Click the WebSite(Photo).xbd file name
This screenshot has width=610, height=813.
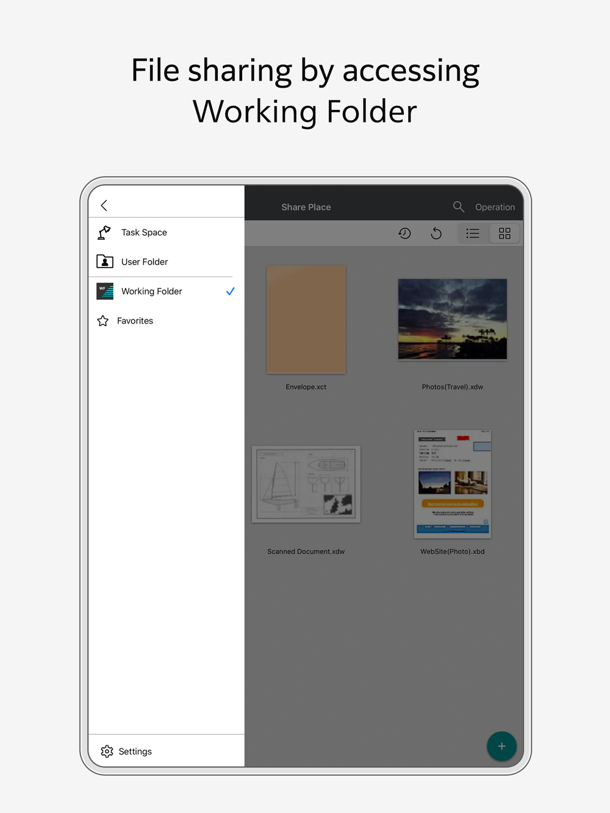(453, 552)
